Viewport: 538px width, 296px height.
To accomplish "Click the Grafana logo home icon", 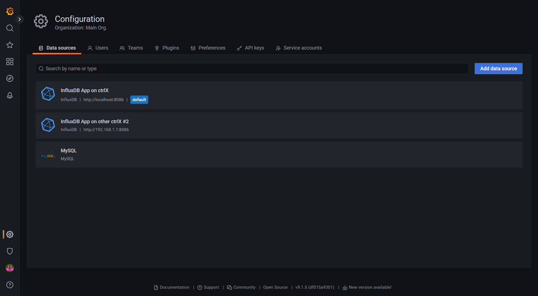I will click(x=10, y=11).
